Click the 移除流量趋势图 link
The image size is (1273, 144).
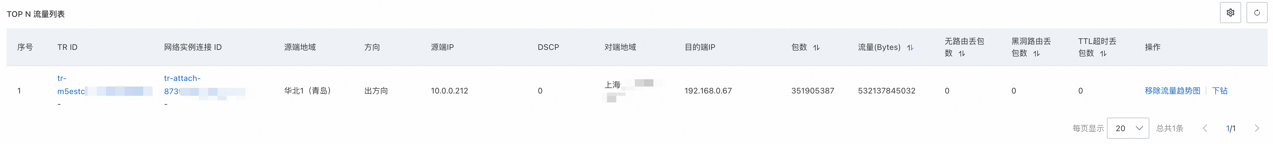click(1172, 91)
